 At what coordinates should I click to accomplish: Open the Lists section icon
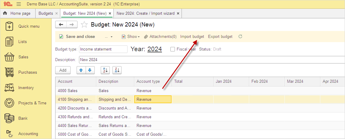(9, 42)
